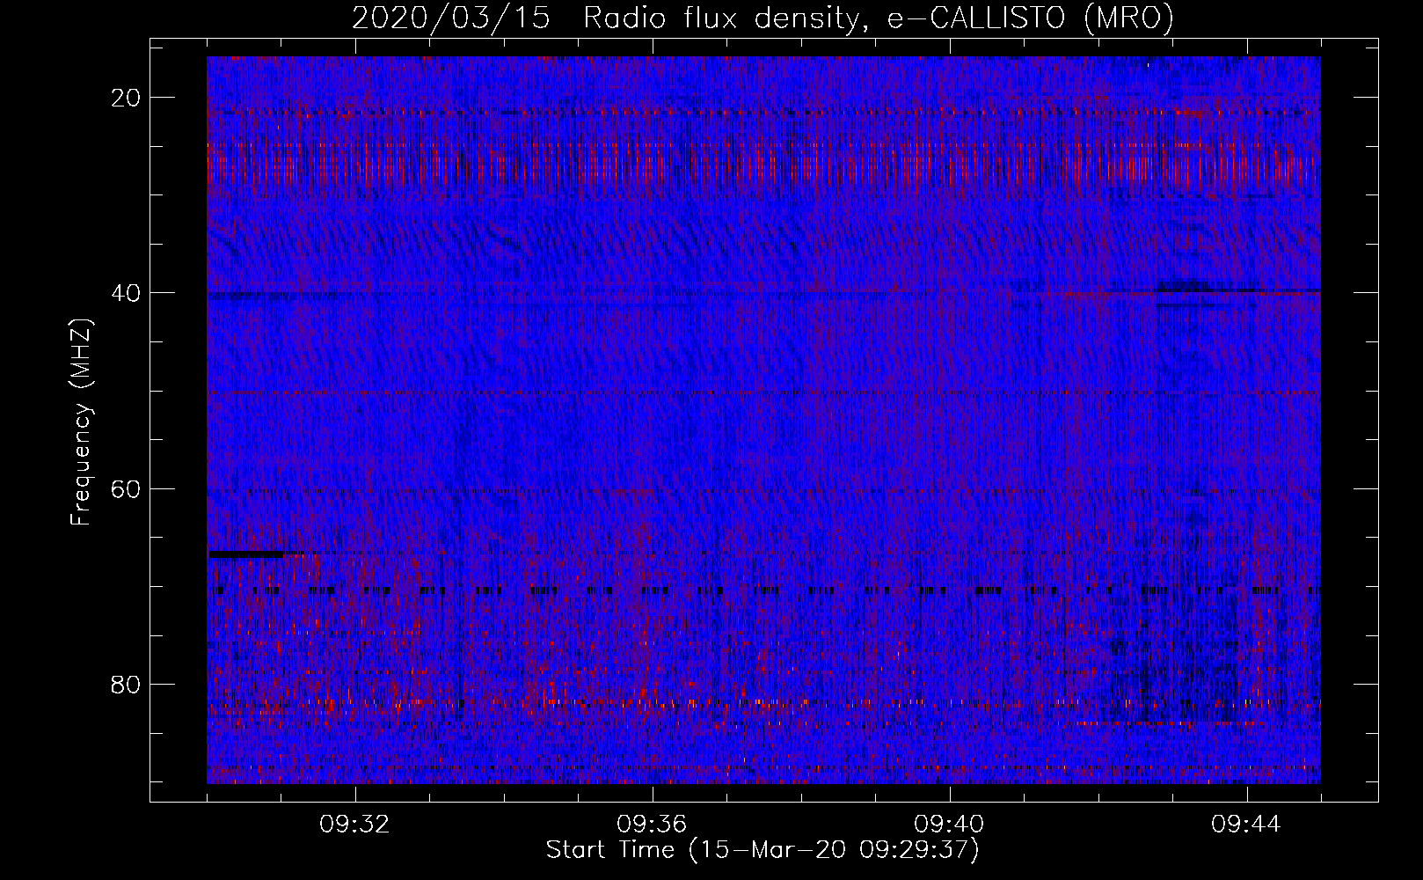
Task: Click the solid black bar near 67 MHz
Action: tap(246, 554)
